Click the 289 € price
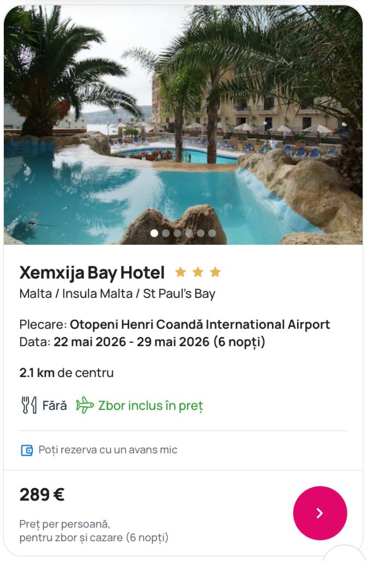The image size is (366, 561). point(42,495)
